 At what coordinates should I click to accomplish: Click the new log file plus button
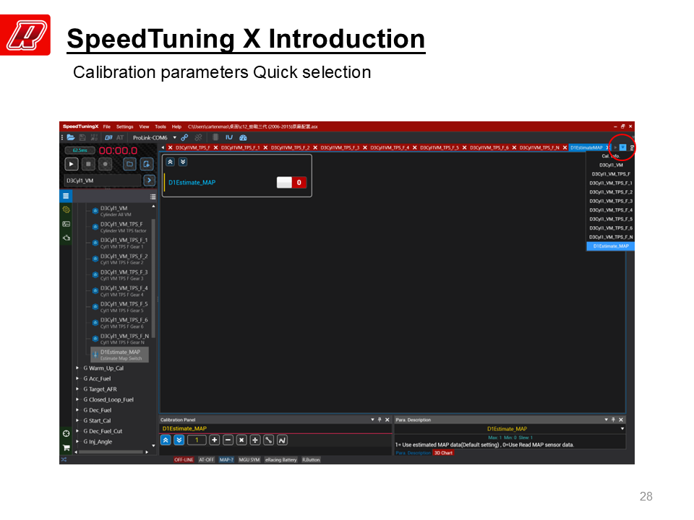coord(147,164)
